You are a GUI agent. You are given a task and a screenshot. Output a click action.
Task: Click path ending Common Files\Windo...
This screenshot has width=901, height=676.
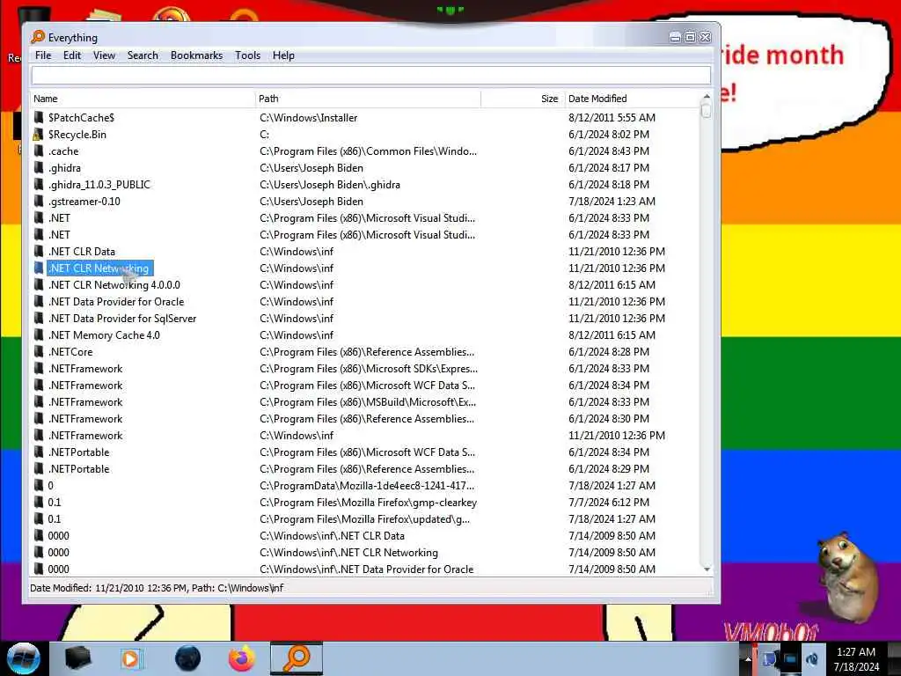[x=368, y=151]
